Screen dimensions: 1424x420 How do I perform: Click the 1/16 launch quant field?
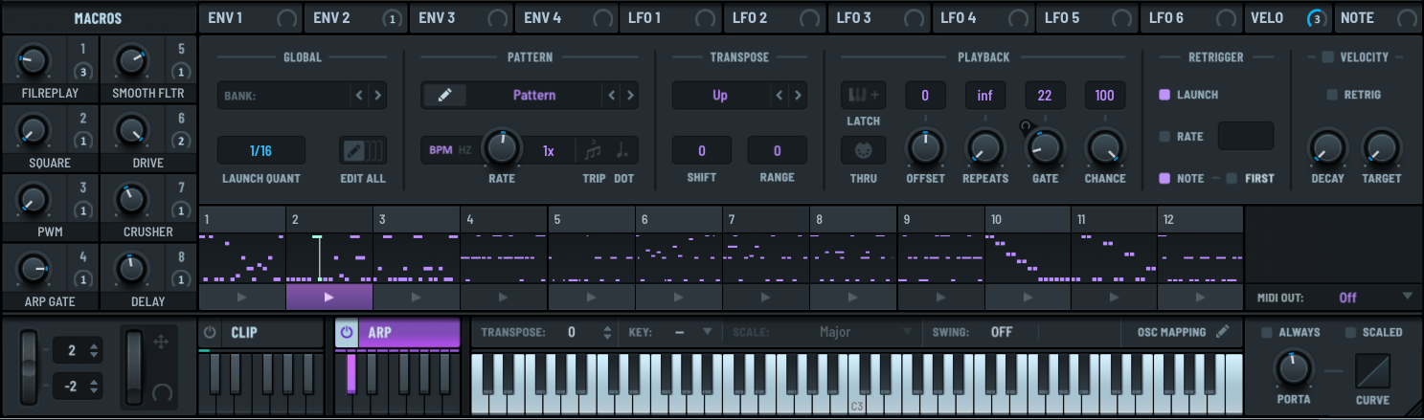261,150
